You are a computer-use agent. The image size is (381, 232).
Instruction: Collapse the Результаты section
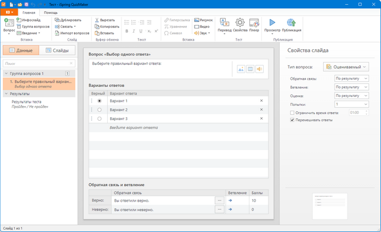7,93
